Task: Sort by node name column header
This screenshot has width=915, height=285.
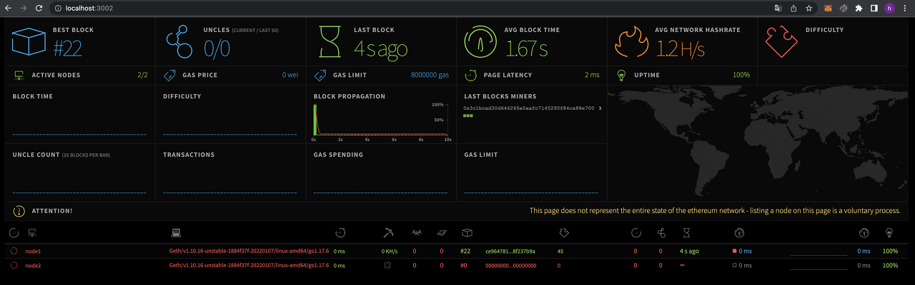Action: 31,233
